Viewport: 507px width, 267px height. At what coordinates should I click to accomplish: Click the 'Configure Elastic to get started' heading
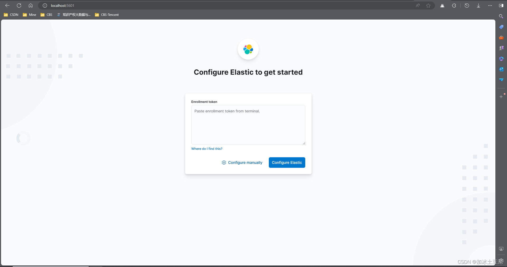coord(248,72)
